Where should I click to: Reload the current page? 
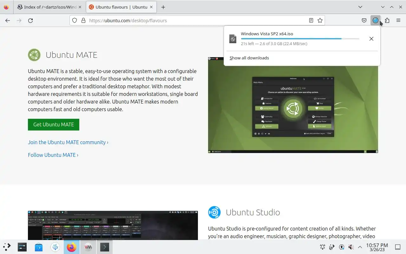[x=30, y=20]
